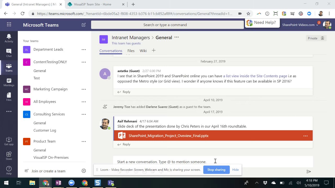Click Join or create a team
335x188 pixels.
pos(48,171)
